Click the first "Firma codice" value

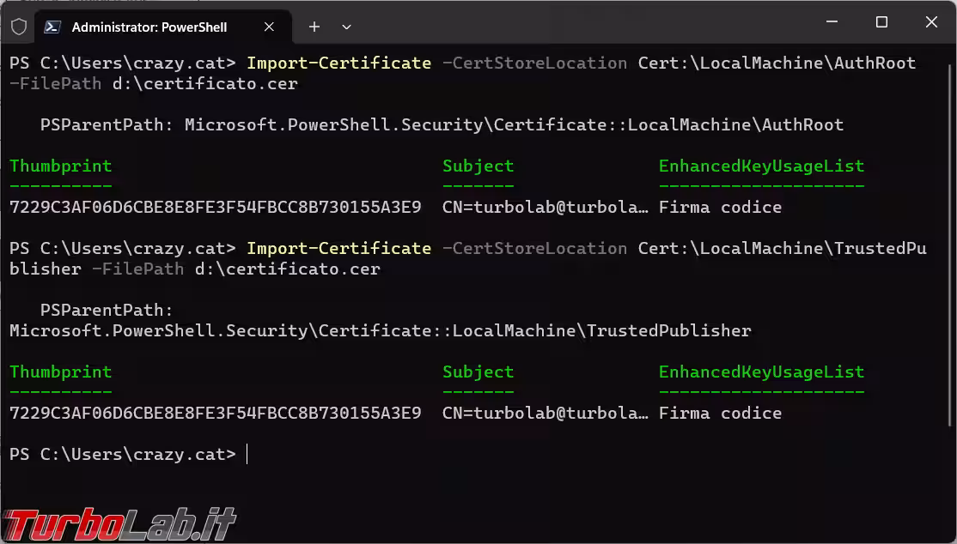720,207
